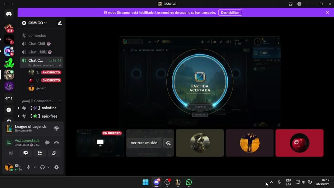Open inbox icon in the title bar
The width and height of the screenshot is (334, 188).
(290, 4)
